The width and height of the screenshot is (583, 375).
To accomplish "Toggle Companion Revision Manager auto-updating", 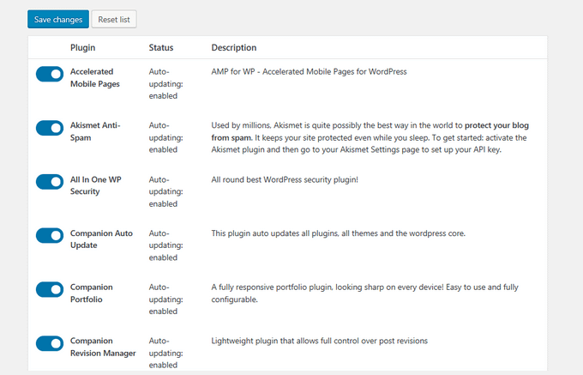I will tap(50, 343).
